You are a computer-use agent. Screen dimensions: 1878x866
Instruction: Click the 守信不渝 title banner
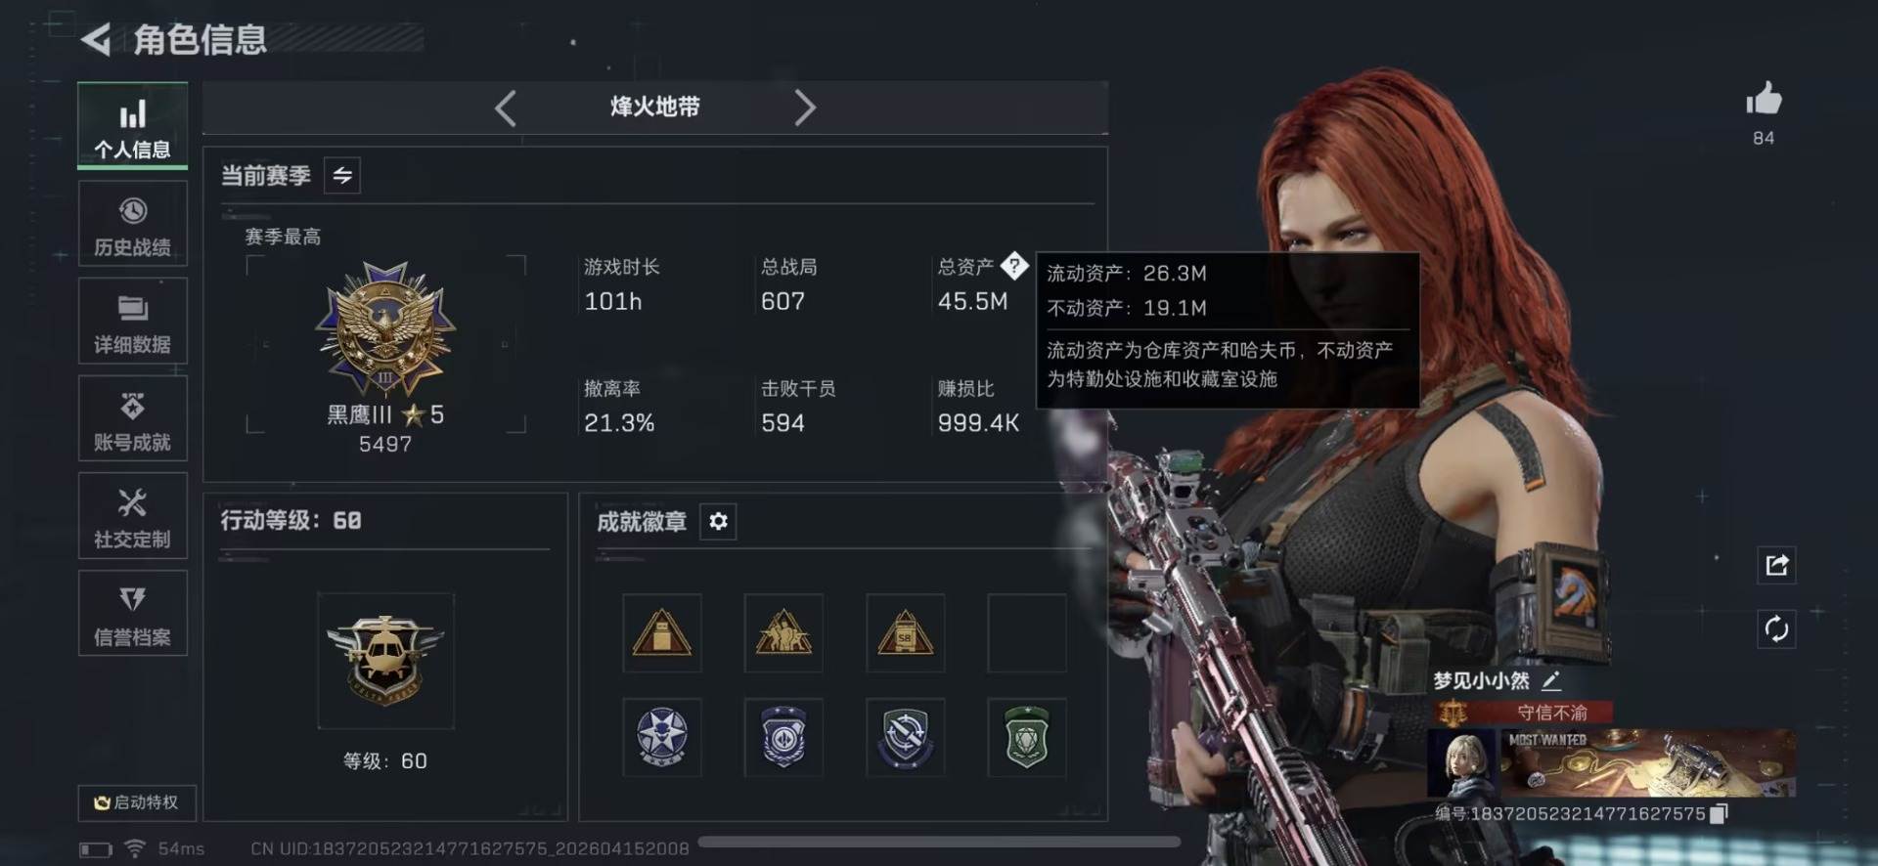(1524, 713)
